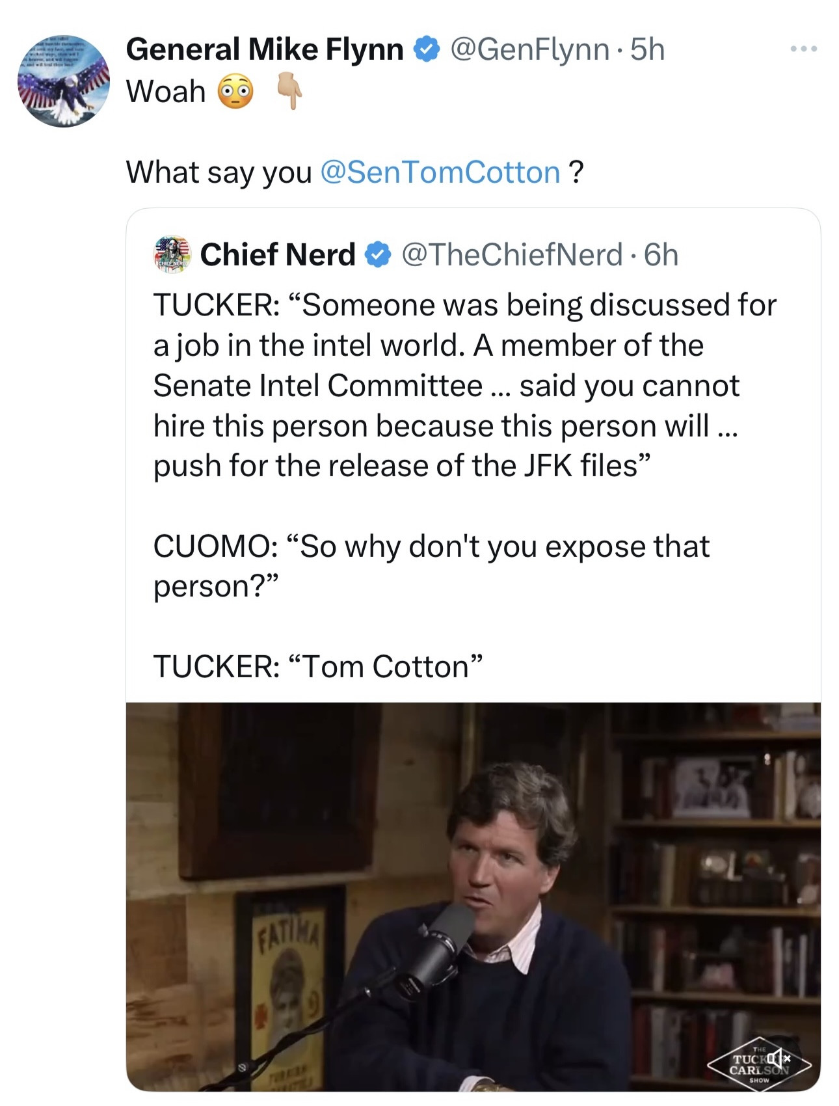
Task: Click the verified badge beside General Mike Flynn
Action: coord(427,50)
